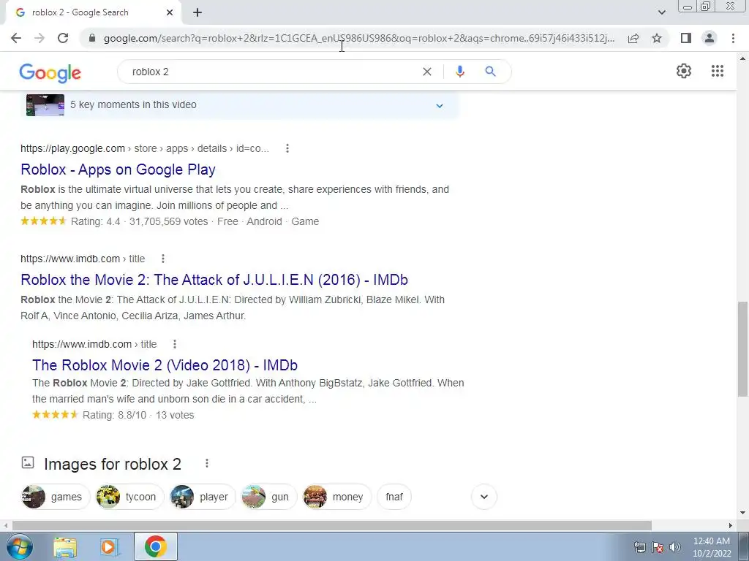Click the Chrome taskbar icon
This screenshot has width=749, height=561.
pos(155,546)
